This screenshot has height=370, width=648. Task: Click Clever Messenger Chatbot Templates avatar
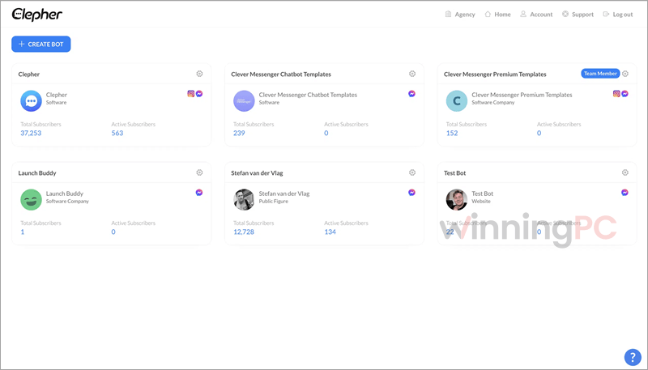[244, 101]
